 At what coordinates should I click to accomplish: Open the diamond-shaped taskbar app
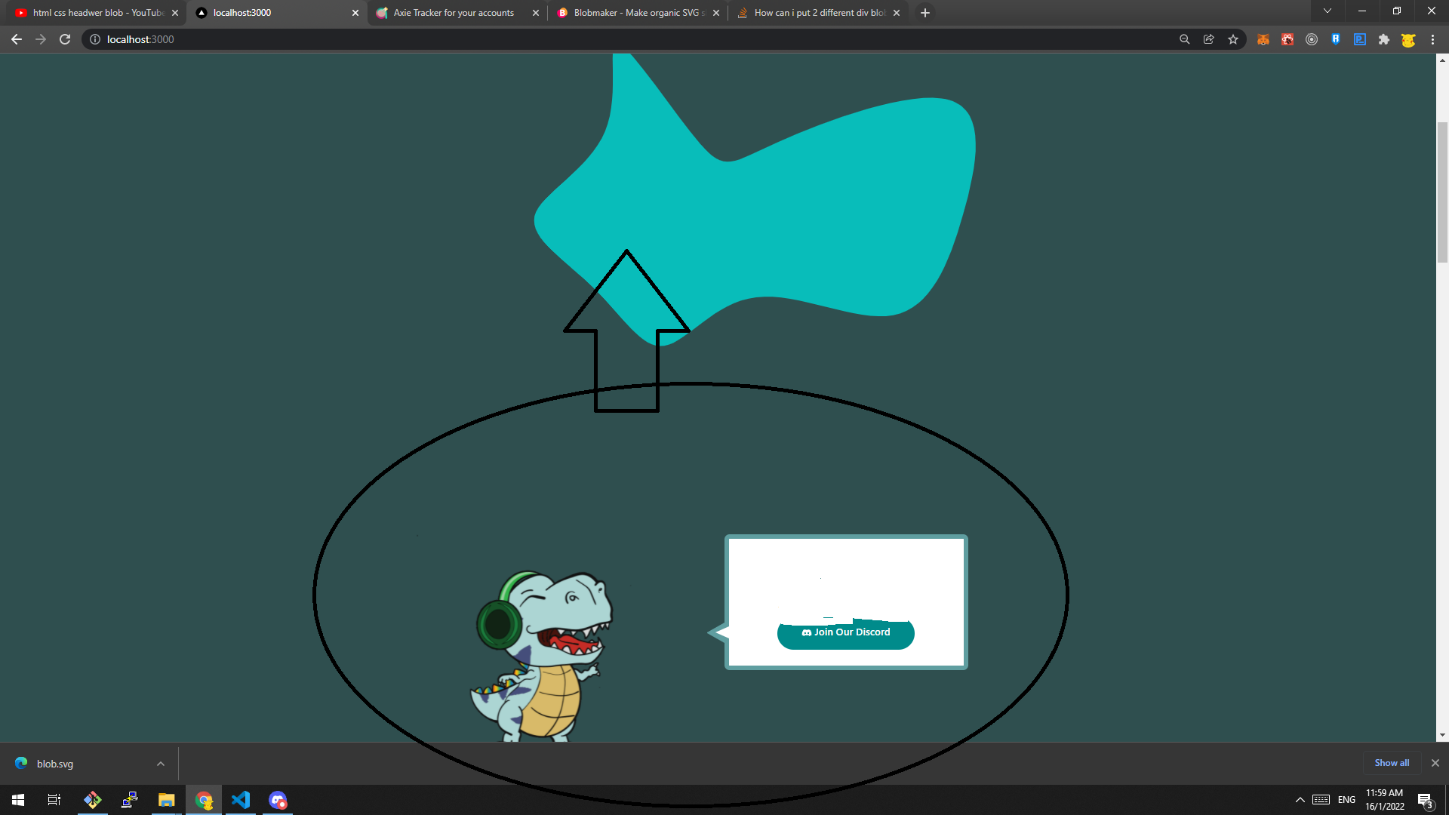click(93, 800)
